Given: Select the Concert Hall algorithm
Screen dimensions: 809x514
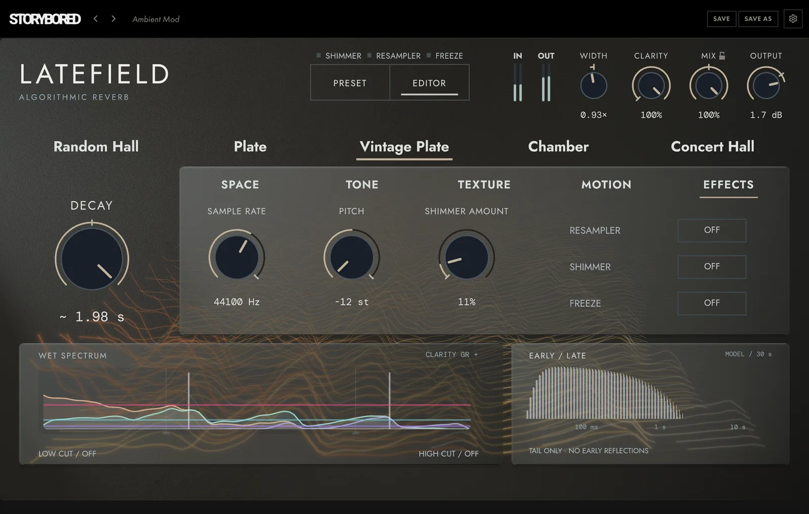Looking at the screenshot, I should click(712, 147).
